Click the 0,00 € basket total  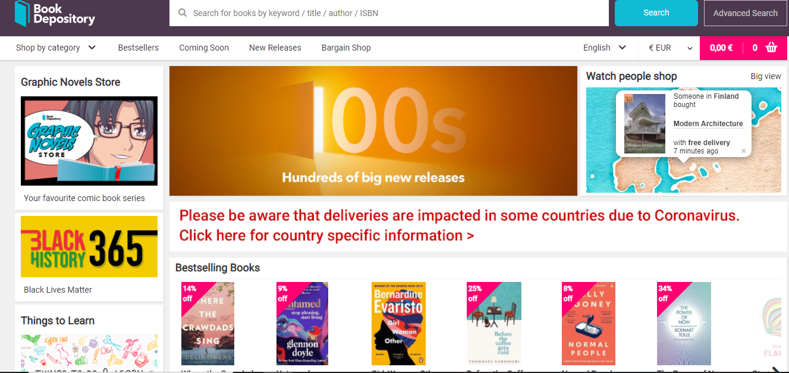(721, 48)
